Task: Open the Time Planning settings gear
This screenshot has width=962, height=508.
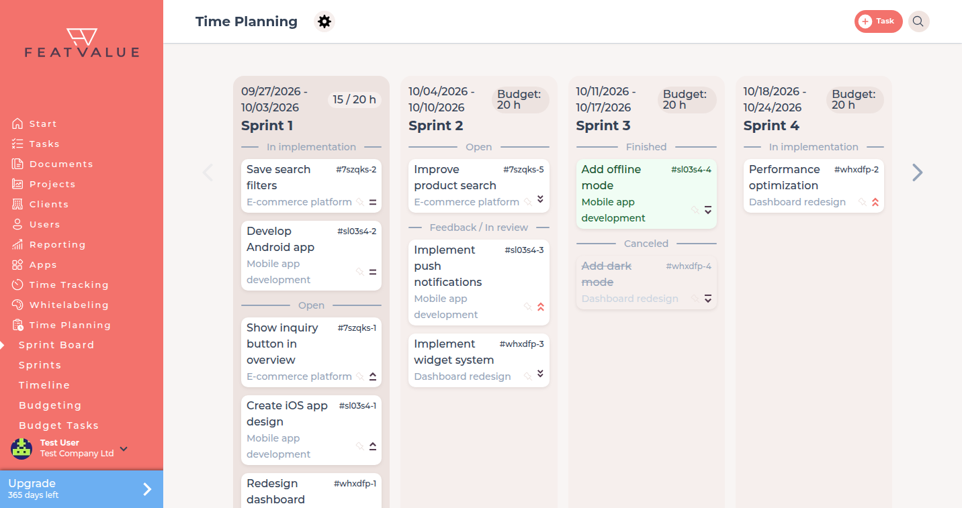Action: pos(324,21)
